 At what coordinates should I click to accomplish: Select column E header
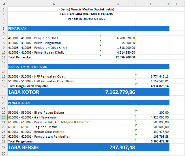[x=177, y=4]
